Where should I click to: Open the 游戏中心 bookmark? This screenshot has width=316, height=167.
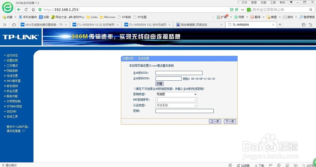[x=76, y=17]
